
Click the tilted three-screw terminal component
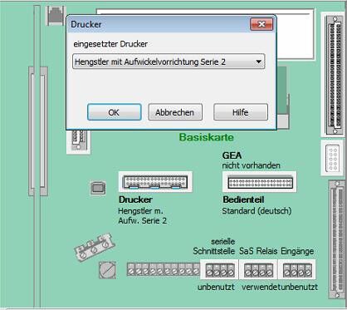(x=95, y=247)
